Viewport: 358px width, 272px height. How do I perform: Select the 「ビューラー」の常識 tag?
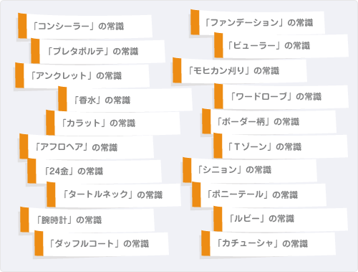tap(281, 45)
